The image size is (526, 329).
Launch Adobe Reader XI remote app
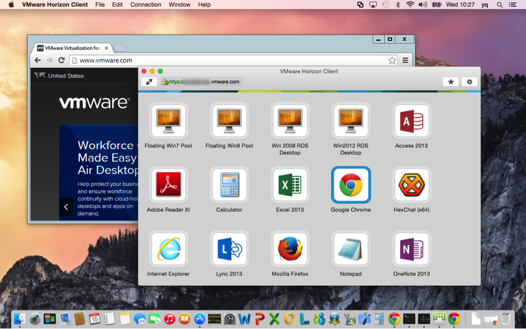point(168,185)
